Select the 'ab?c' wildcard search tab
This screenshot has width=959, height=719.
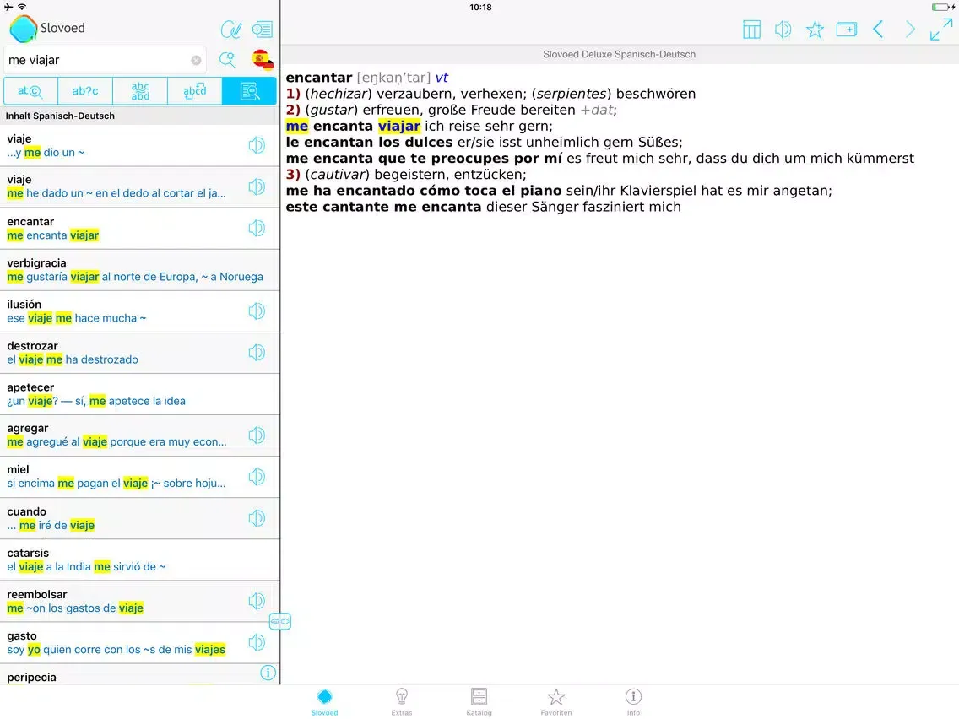pyautogui.click(x=85, y=91)
